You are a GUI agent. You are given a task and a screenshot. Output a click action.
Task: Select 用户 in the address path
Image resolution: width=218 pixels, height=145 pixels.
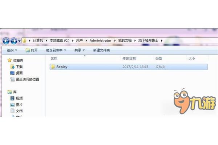click(x=79, y=41)
